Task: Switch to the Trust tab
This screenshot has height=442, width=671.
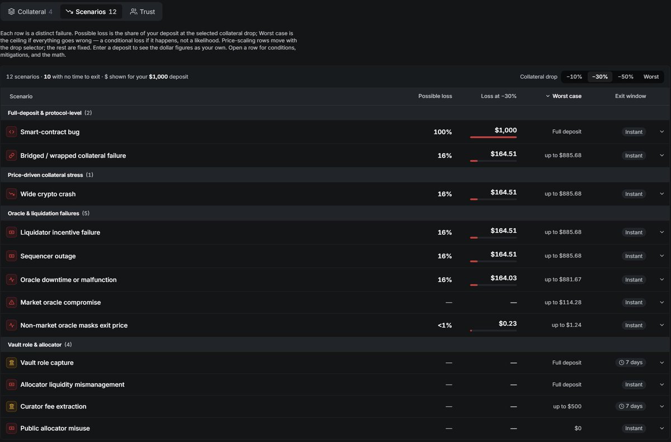Action: 143,12
